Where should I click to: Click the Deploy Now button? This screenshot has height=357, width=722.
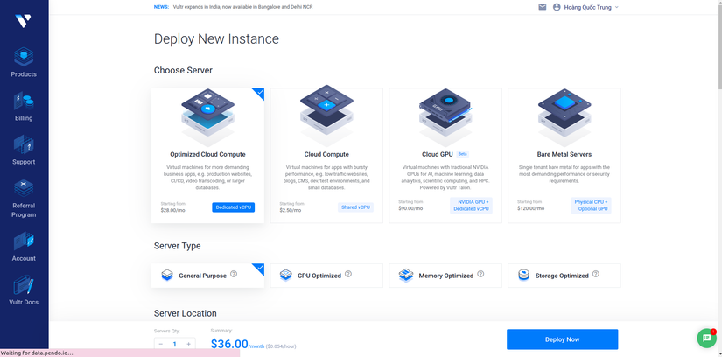coord(562,339)
